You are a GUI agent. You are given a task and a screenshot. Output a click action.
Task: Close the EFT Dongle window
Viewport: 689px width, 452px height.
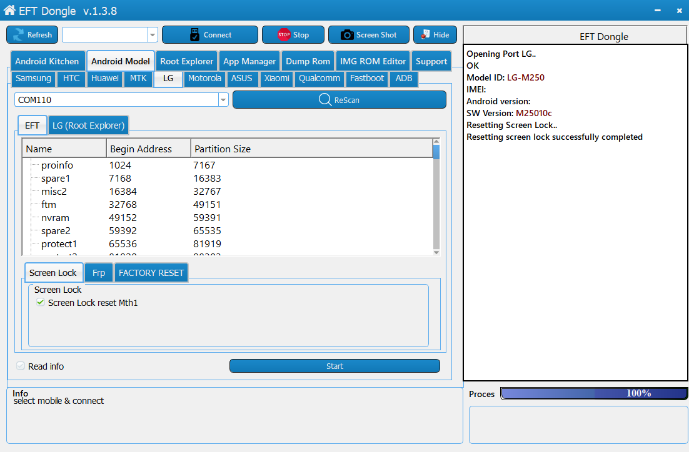point(680,11)
